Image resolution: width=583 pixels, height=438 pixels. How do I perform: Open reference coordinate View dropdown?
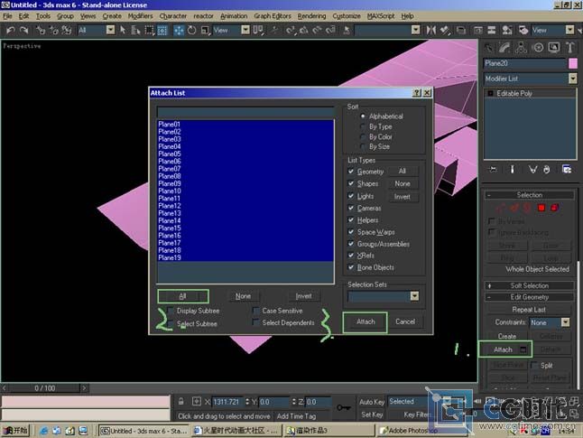(x=245, y=30)
